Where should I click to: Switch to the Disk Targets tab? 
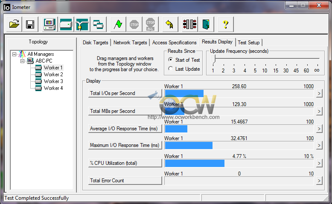(x=95, y=43)
